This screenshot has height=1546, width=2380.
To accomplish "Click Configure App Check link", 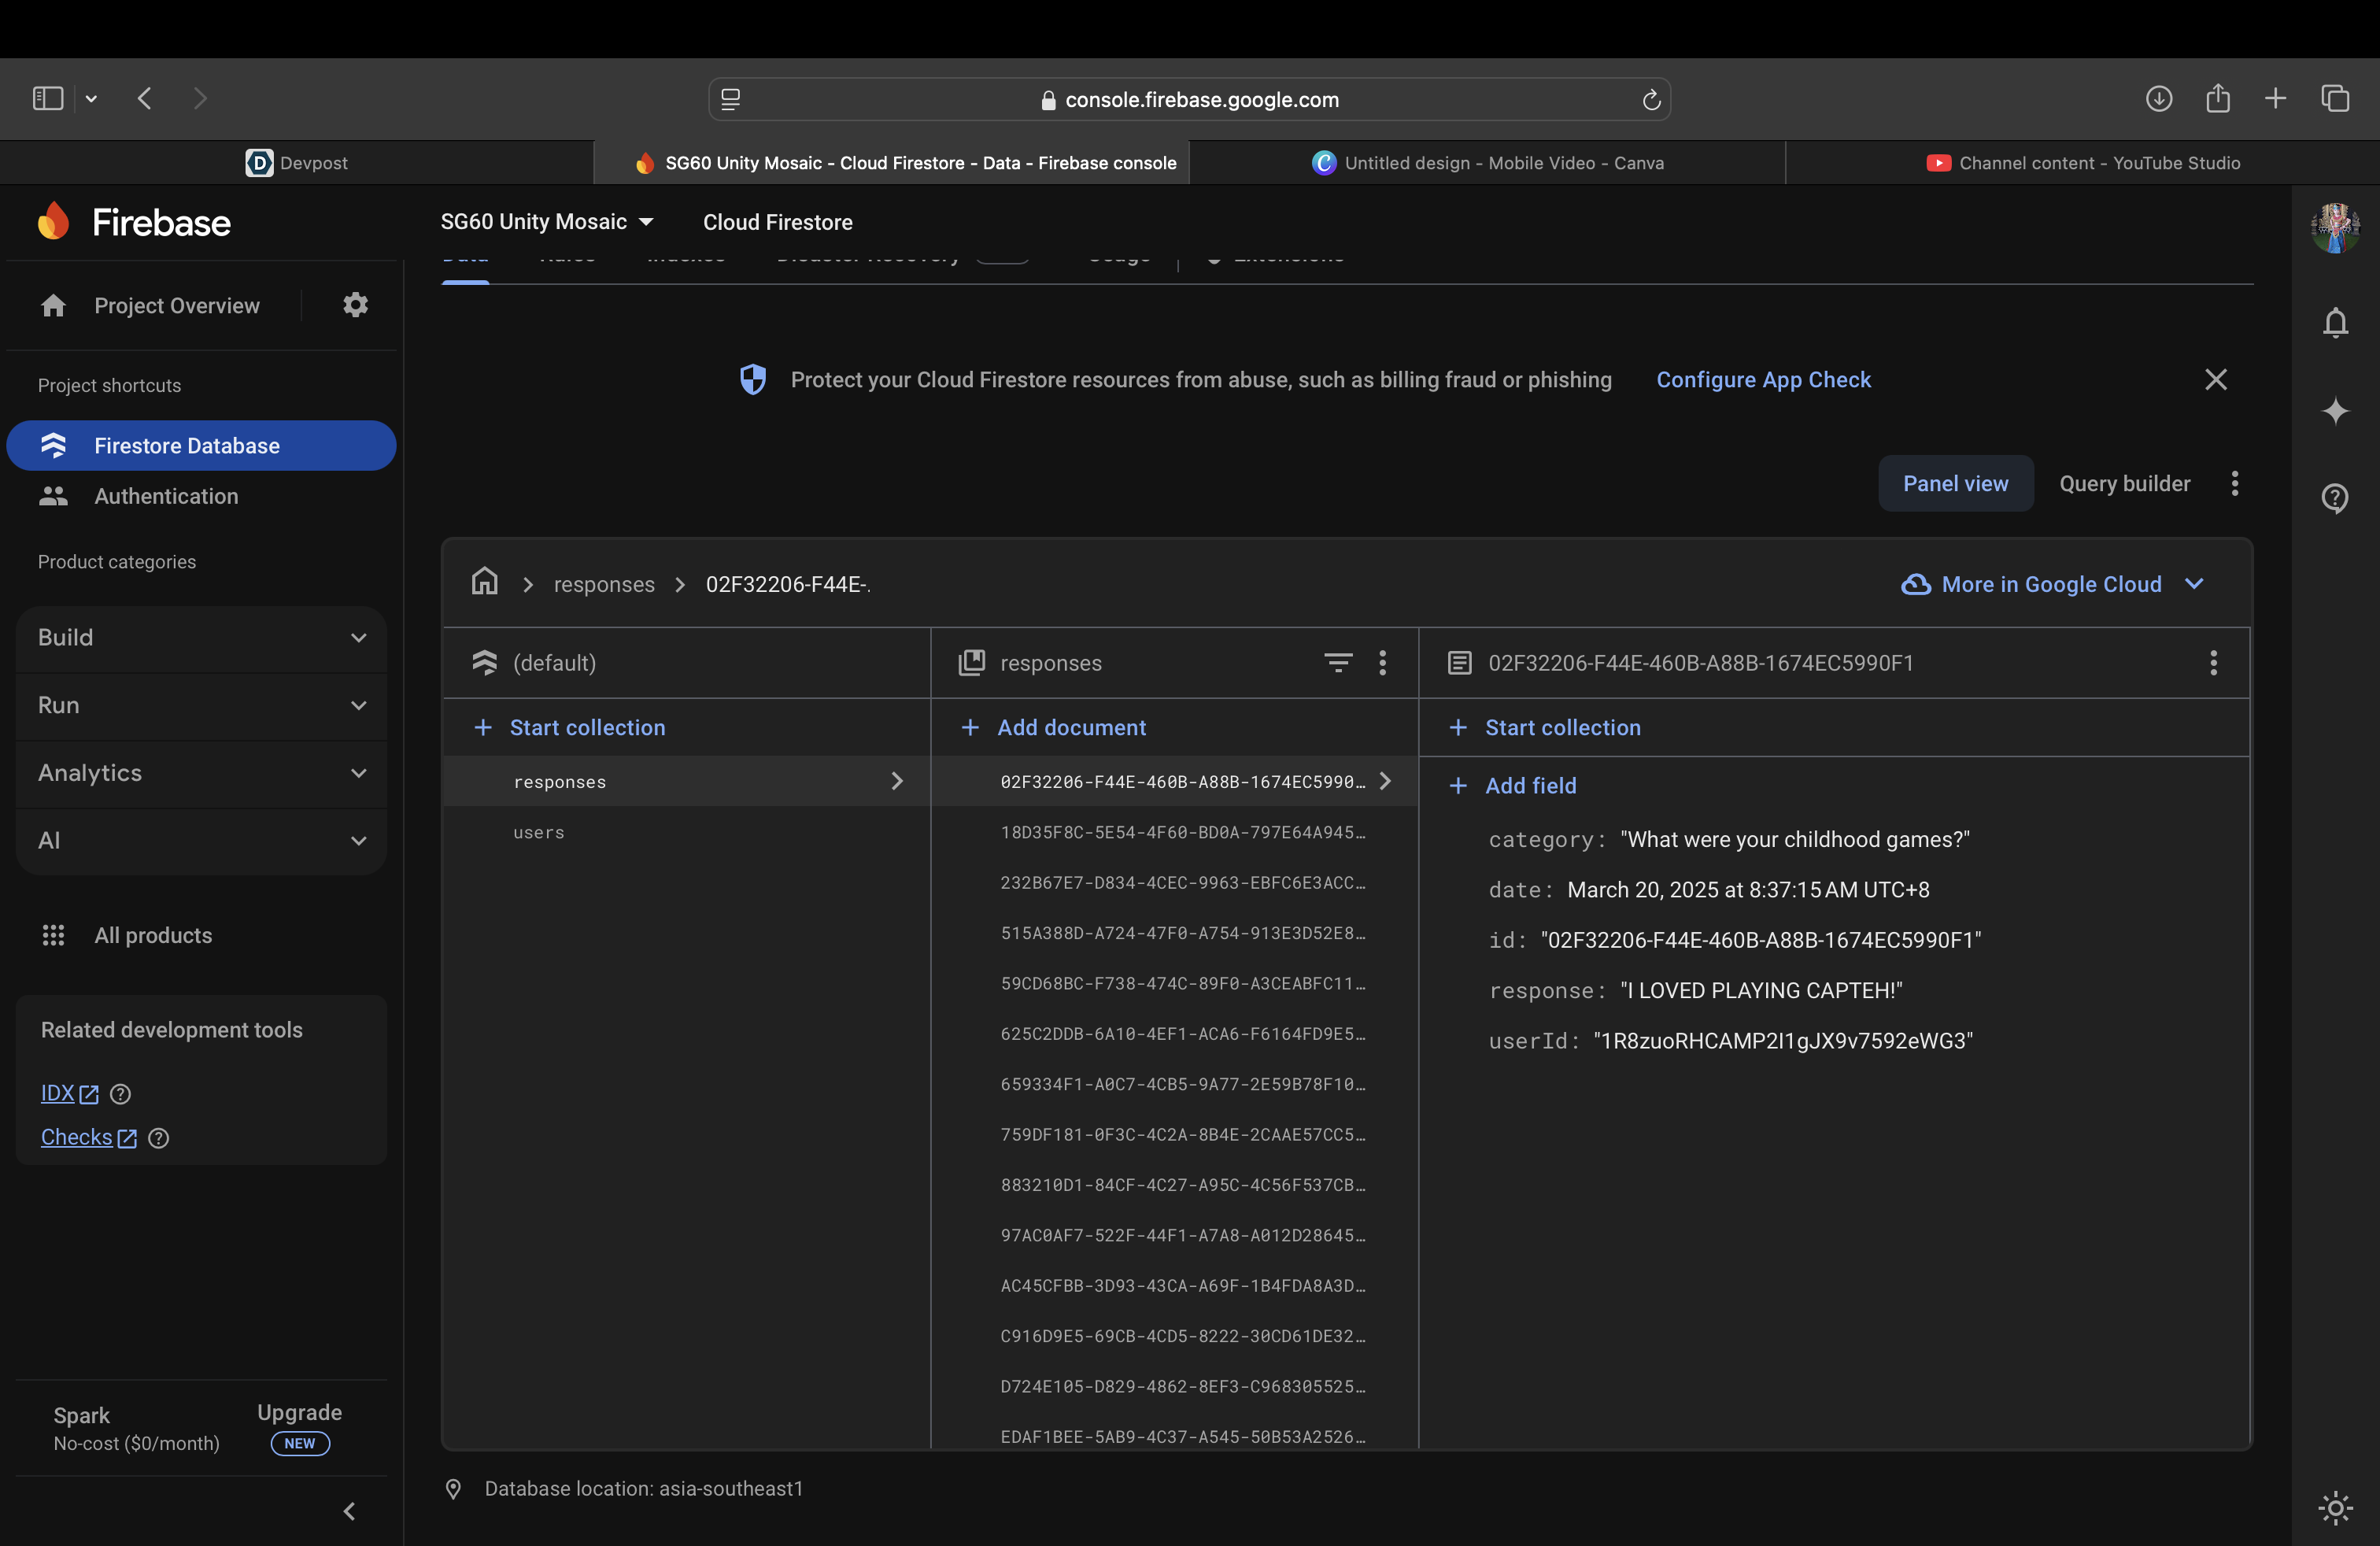I will point(1763,380).
